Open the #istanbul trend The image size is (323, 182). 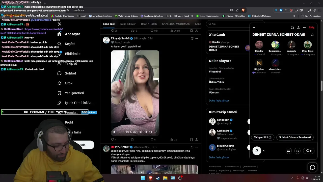click(215, 72)
